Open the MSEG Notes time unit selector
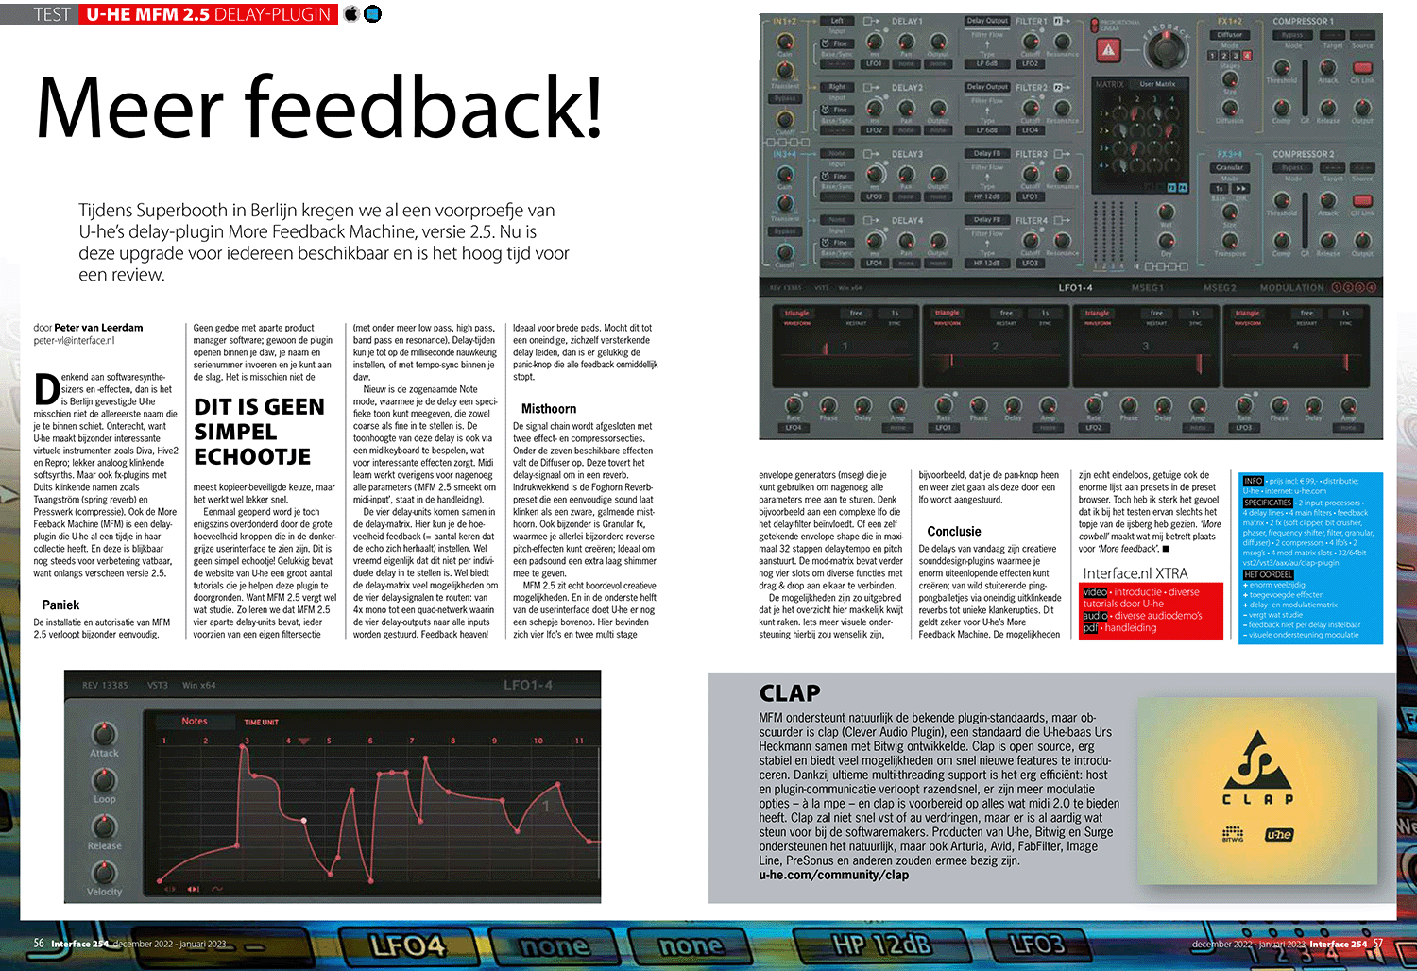The image size is (1417, 971). 196,722
